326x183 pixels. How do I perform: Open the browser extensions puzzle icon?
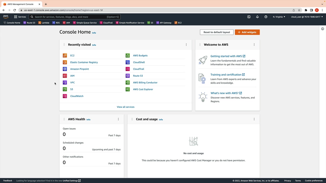[306, 10]
